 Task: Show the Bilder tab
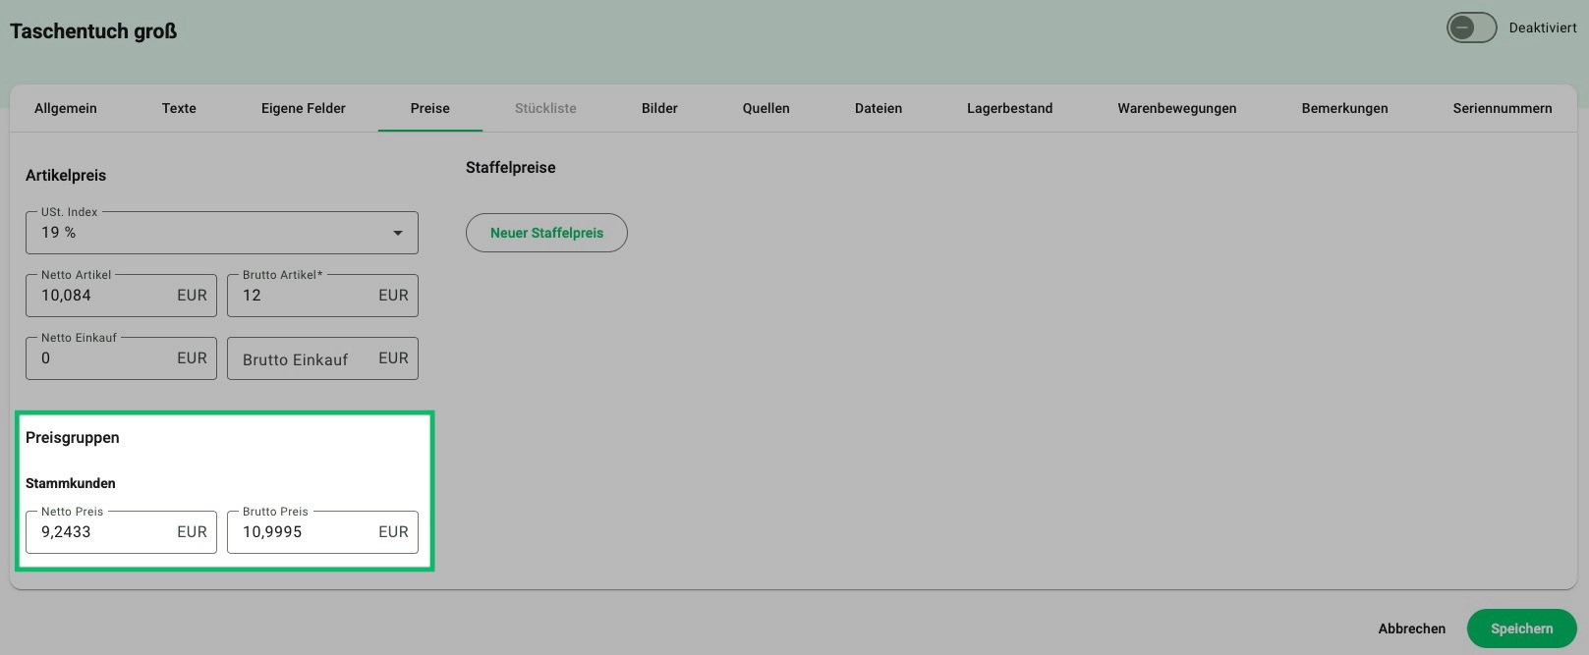[659, 108]
